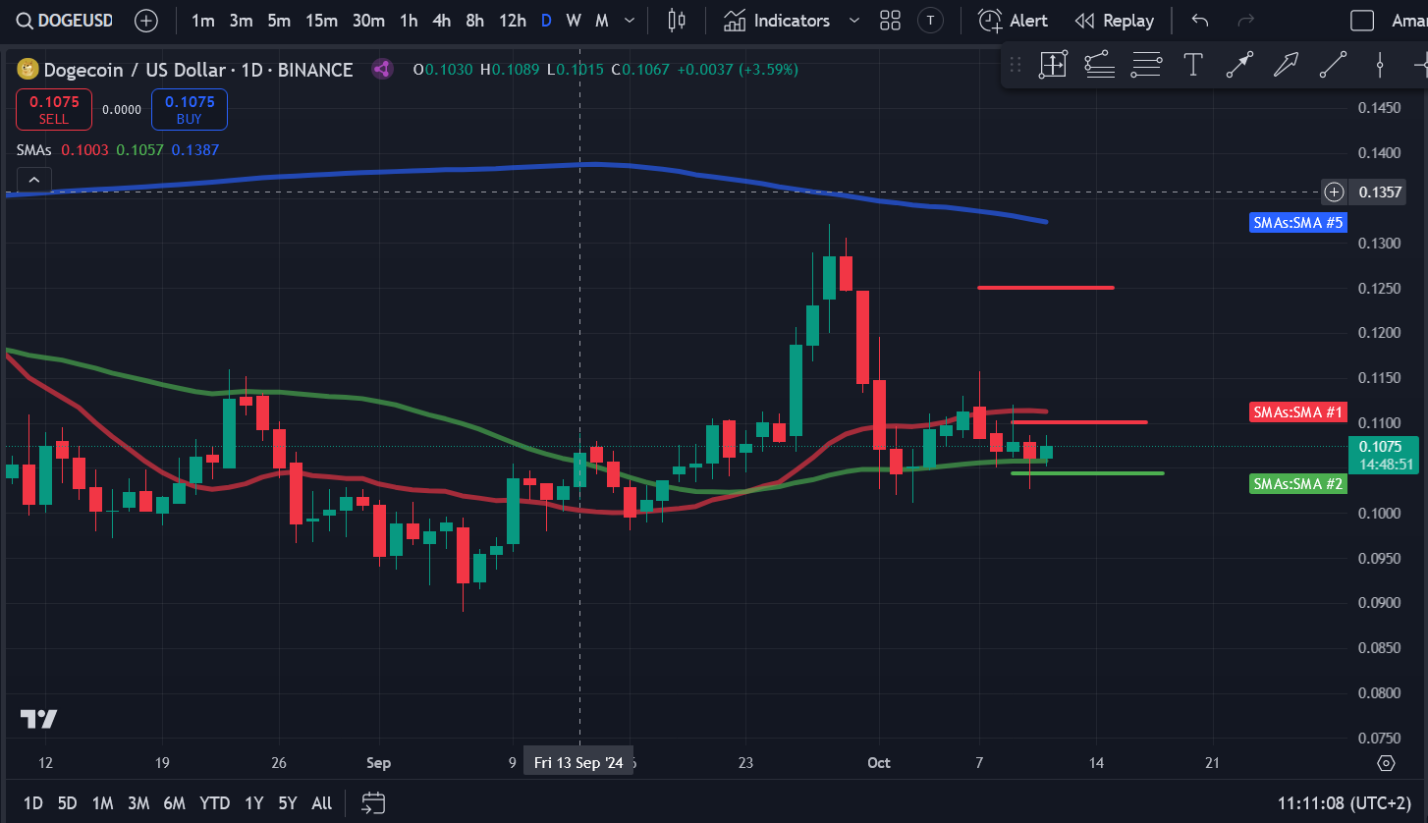Open the go-to-date calendar icon
The image size is (1428, 823).
[x=373, y=803]
